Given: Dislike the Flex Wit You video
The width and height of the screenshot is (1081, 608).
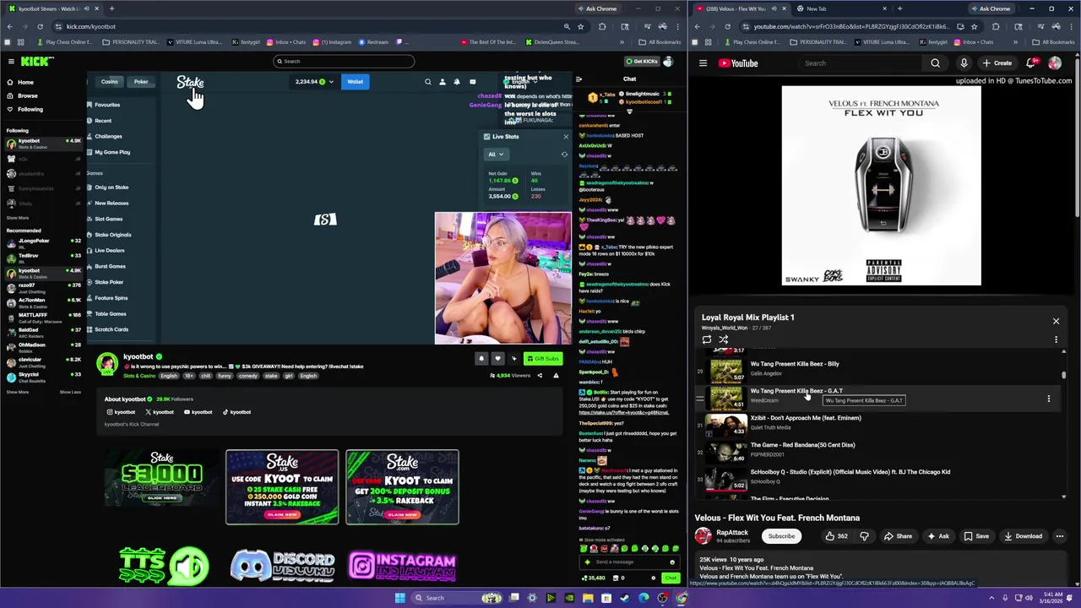Looking at the screenshot, I should [x=864, y=535].
